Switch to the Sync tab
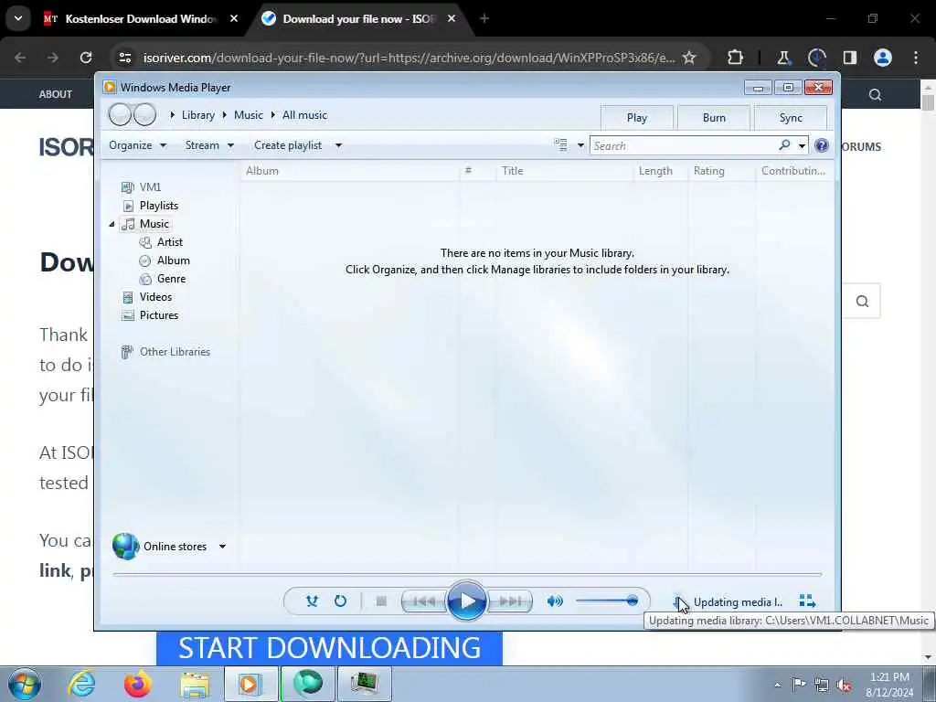Screen dimensions: 936x702 point(791,118)
